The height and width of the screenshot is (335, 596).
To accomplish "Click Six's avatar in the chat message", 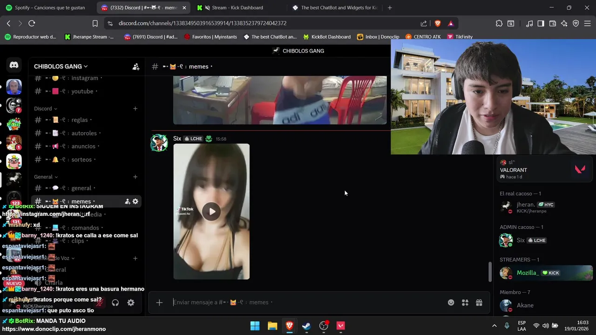I will point(159,143).
